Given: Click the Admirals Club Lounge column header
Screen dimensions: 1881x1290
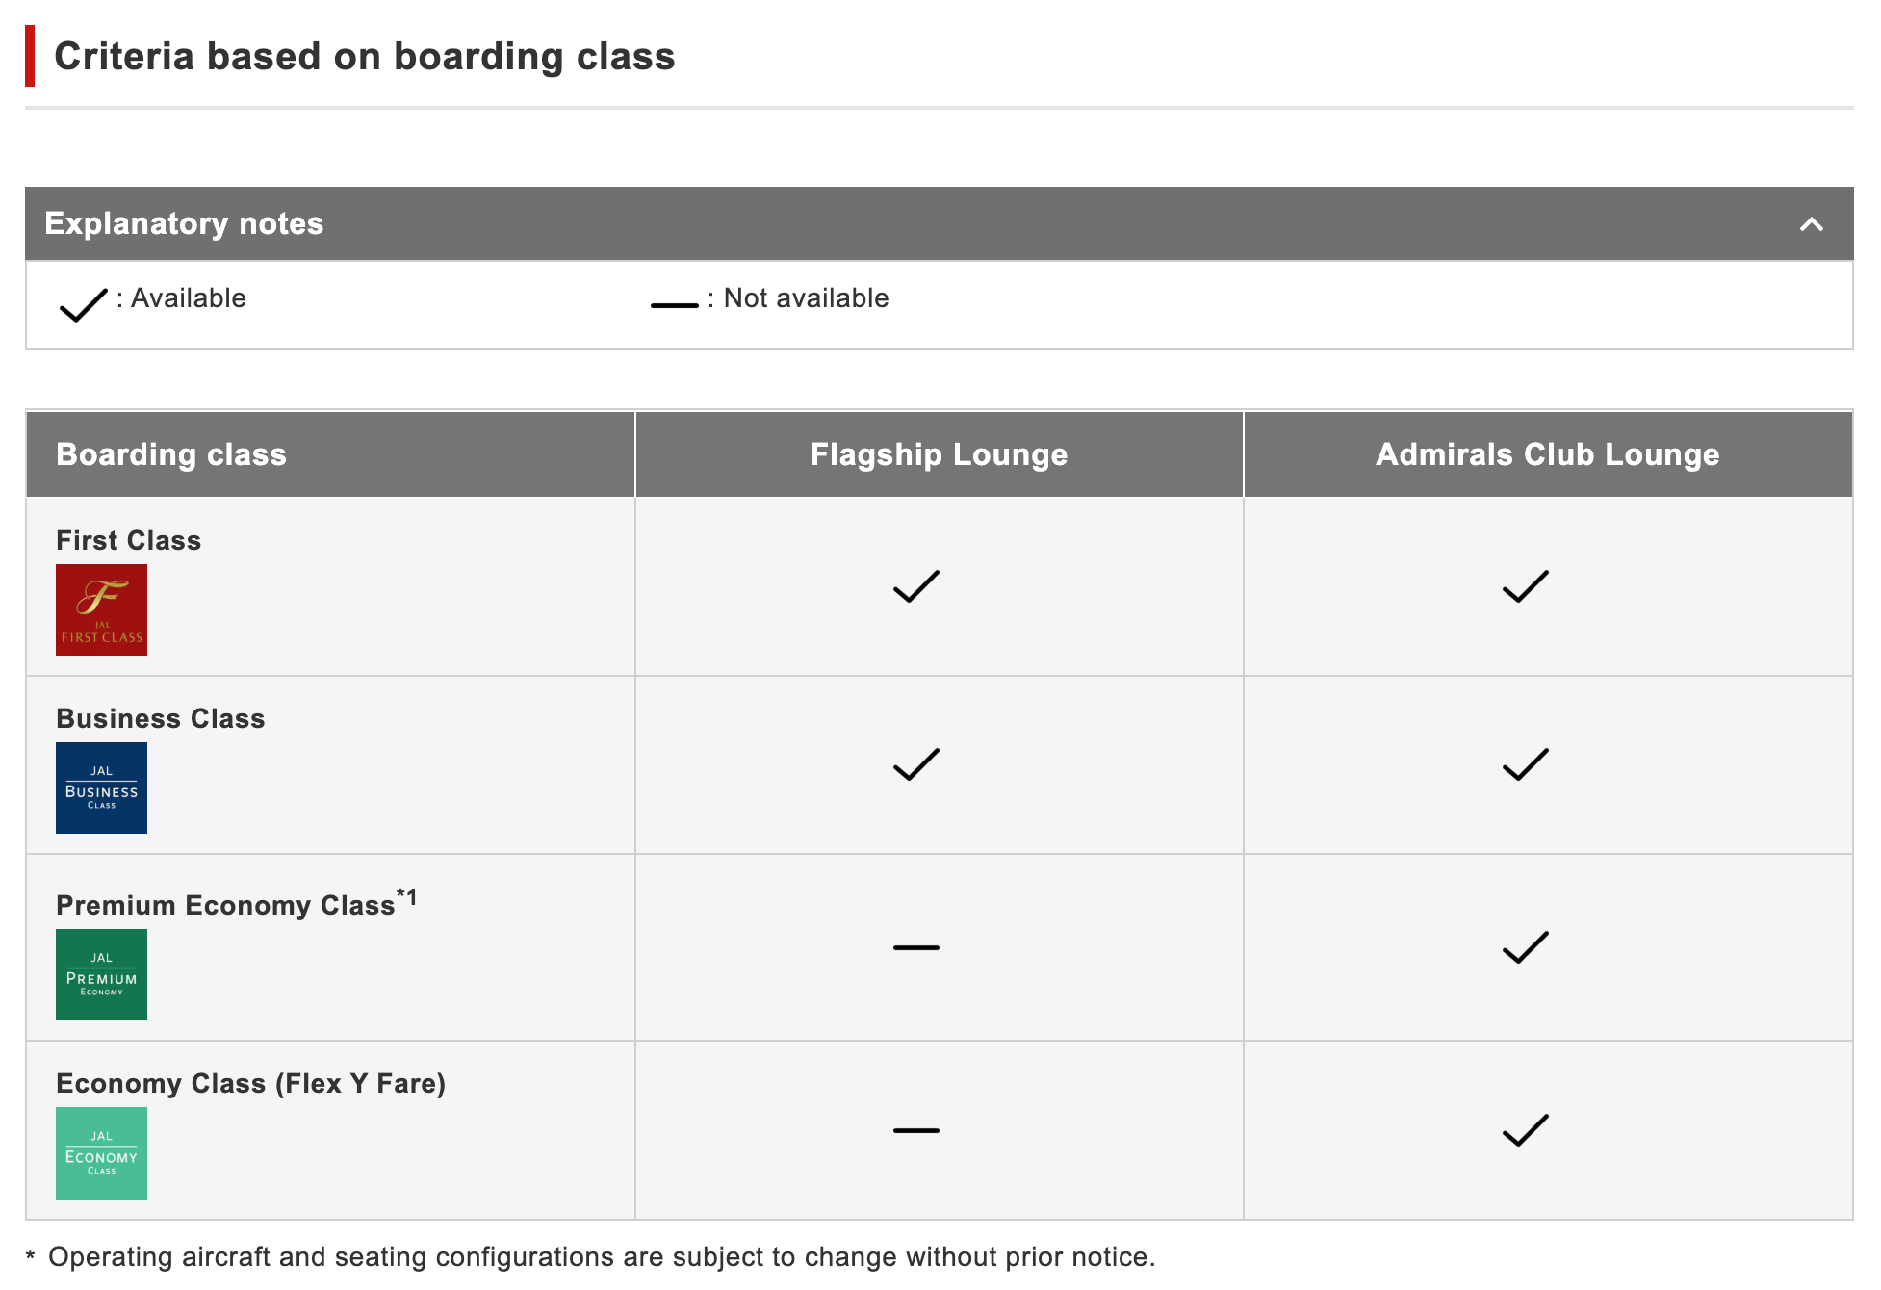Looking at the screenshot, I should [1548, 454].
